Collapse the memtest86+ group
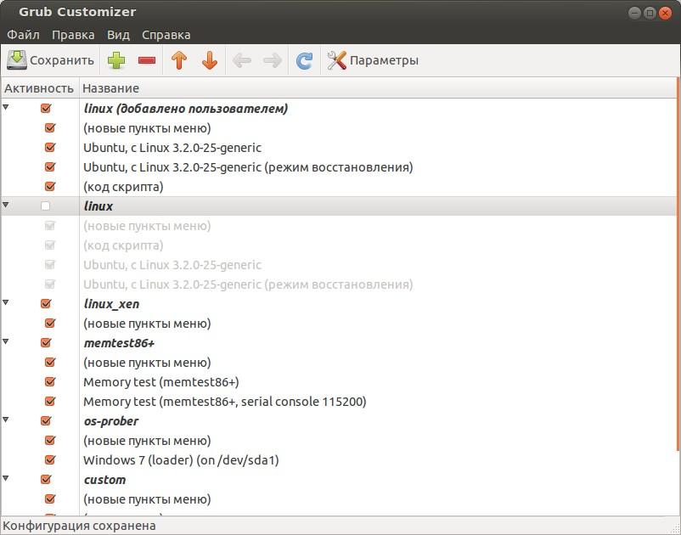This screenshot has width=681, height=535. point(6,341)
